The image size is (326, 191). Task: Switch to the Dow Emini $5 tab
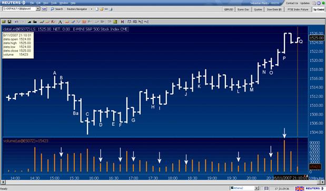(x=274, y=9)
